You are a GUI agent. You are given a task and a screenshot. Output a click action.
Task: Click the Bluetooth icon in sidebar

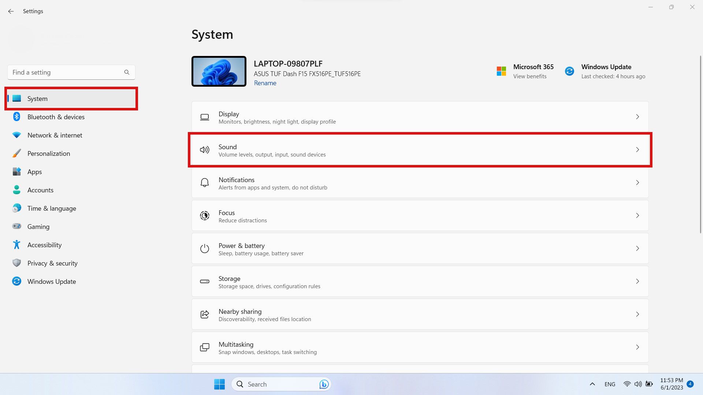tap(17, 117)
